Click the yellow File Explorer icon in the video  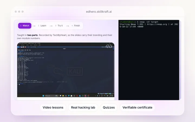click(x=63, y=96)
